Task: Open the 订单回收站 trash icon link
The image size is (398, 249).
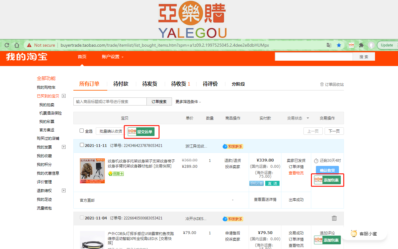Action: pos(332,84)
